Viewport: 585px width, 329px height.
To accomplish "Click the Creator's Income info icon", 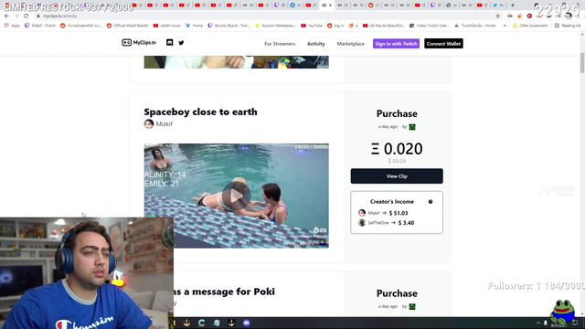I will pos(431,202).
